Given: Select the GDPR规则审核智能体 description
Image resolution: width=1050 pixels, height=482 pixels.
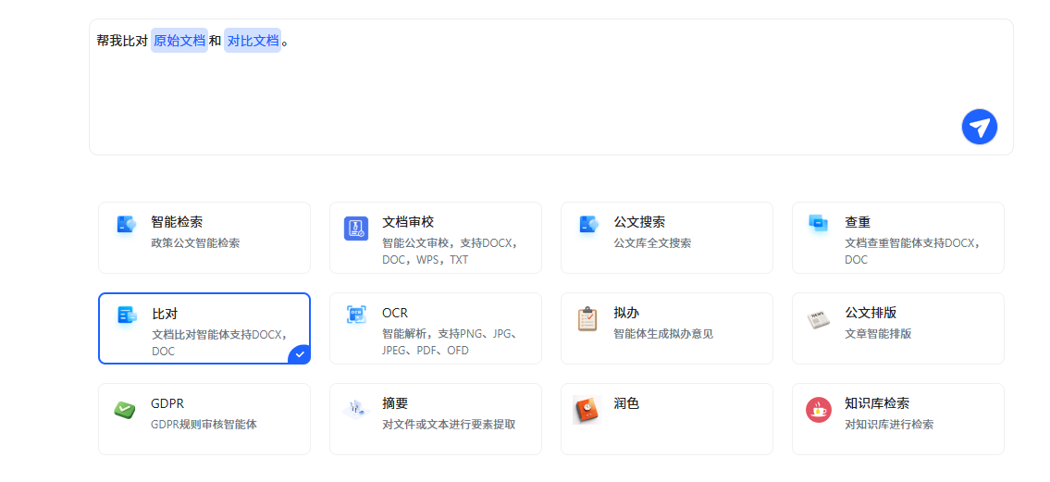Looking at the screenshot, I should pos(204,425).
